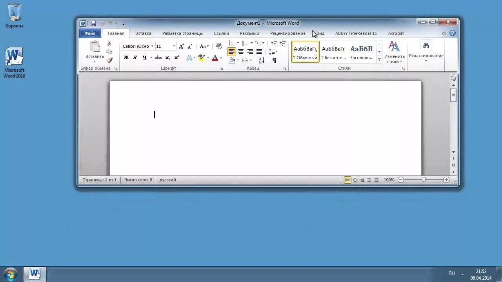Open Word Help question mark icon
The width and height of the screenshot is (502, 282).
click(x=453, y=33)
